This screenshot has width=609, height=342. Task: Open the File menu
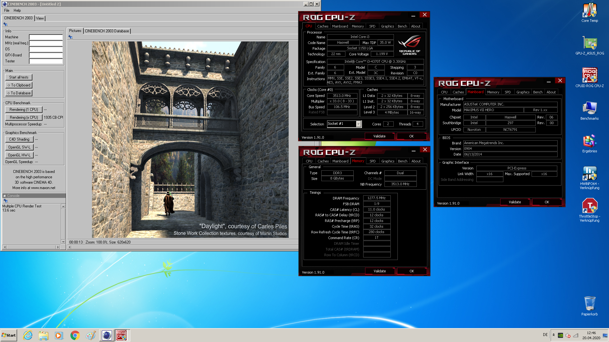[7, 10]
